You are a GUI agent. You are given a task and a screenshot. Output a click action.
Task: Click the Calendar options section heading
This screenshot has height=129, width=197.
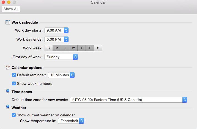click(x=27, y=68)
